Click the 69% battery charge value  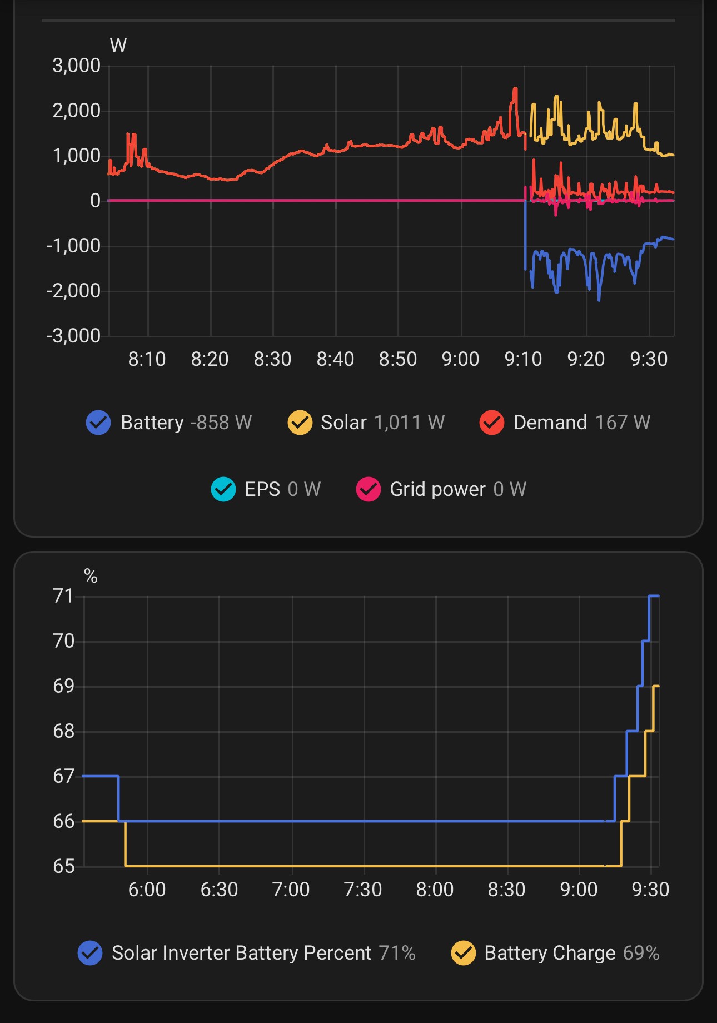[x=641, y=953]
